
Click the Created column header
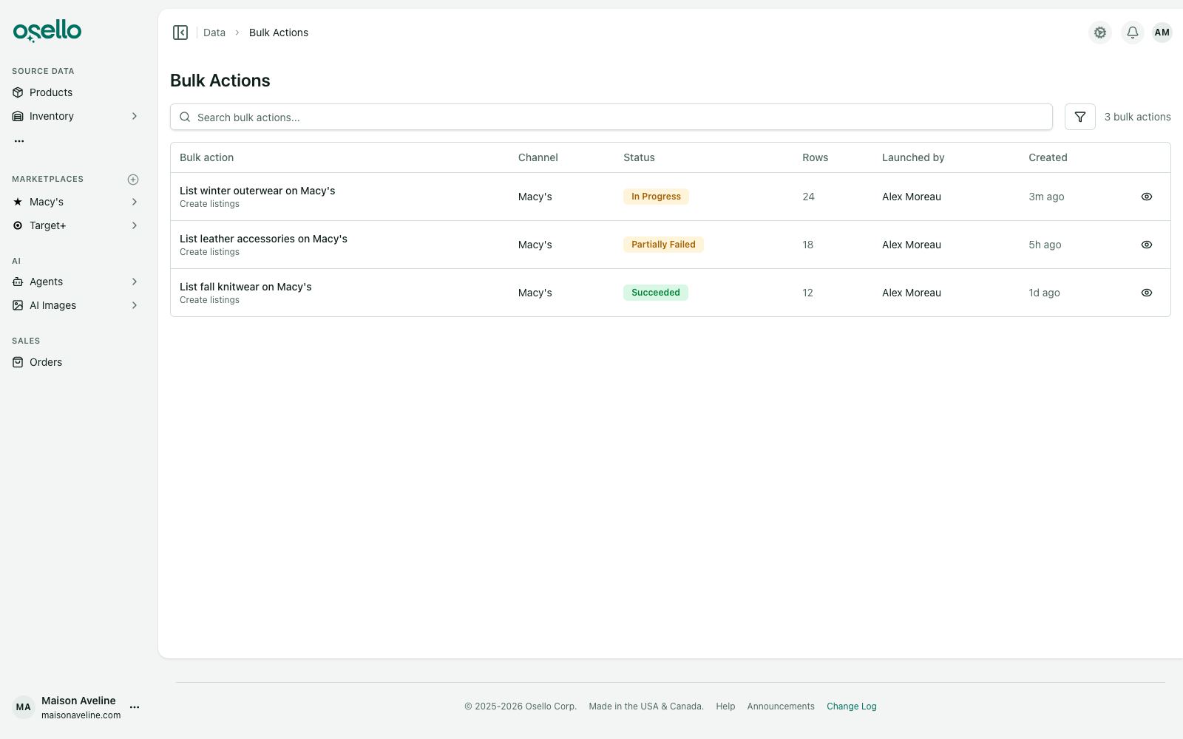point(1048,157)
